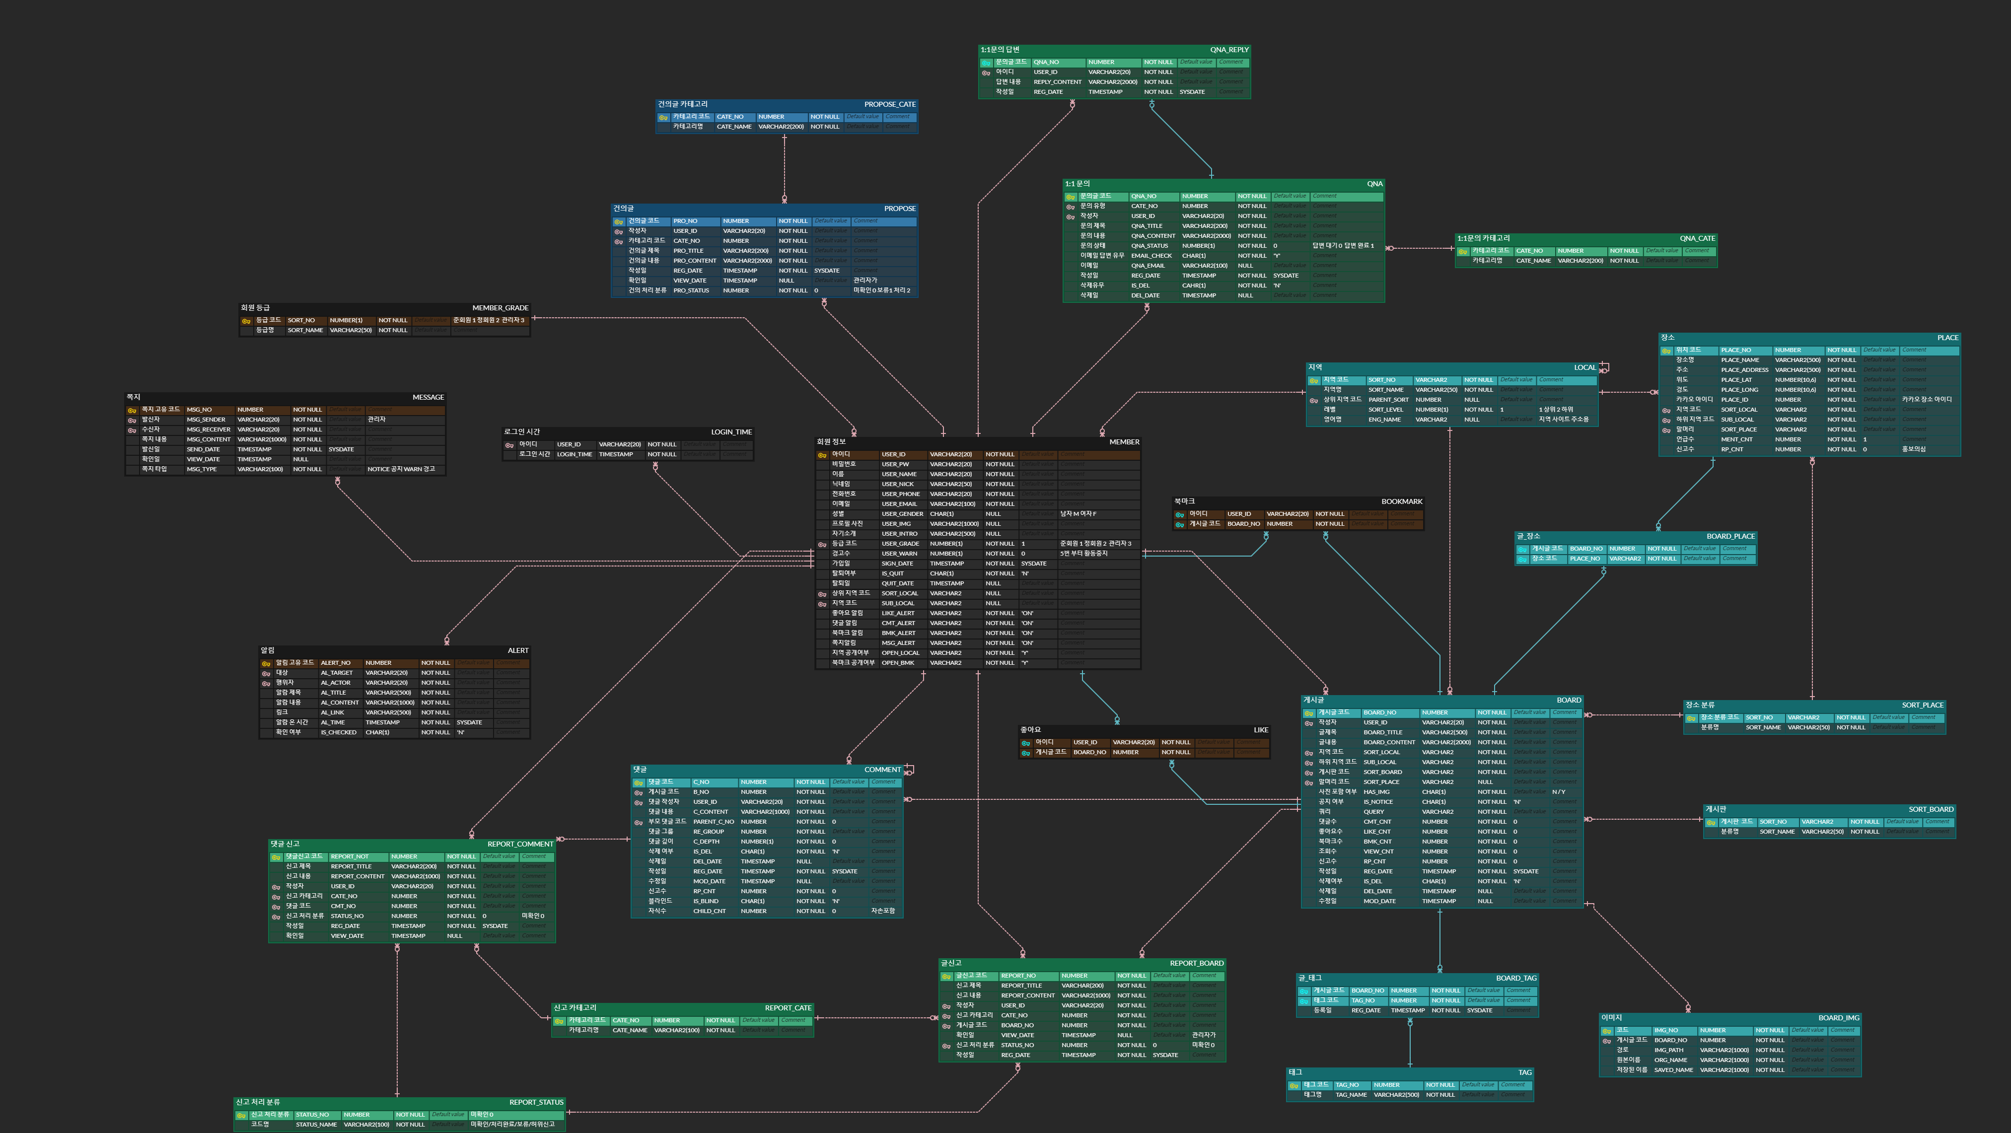Click the key icon beside MSG_NO in MESSAGE table
The image size is (2011, 1133).
click(132, 410)
